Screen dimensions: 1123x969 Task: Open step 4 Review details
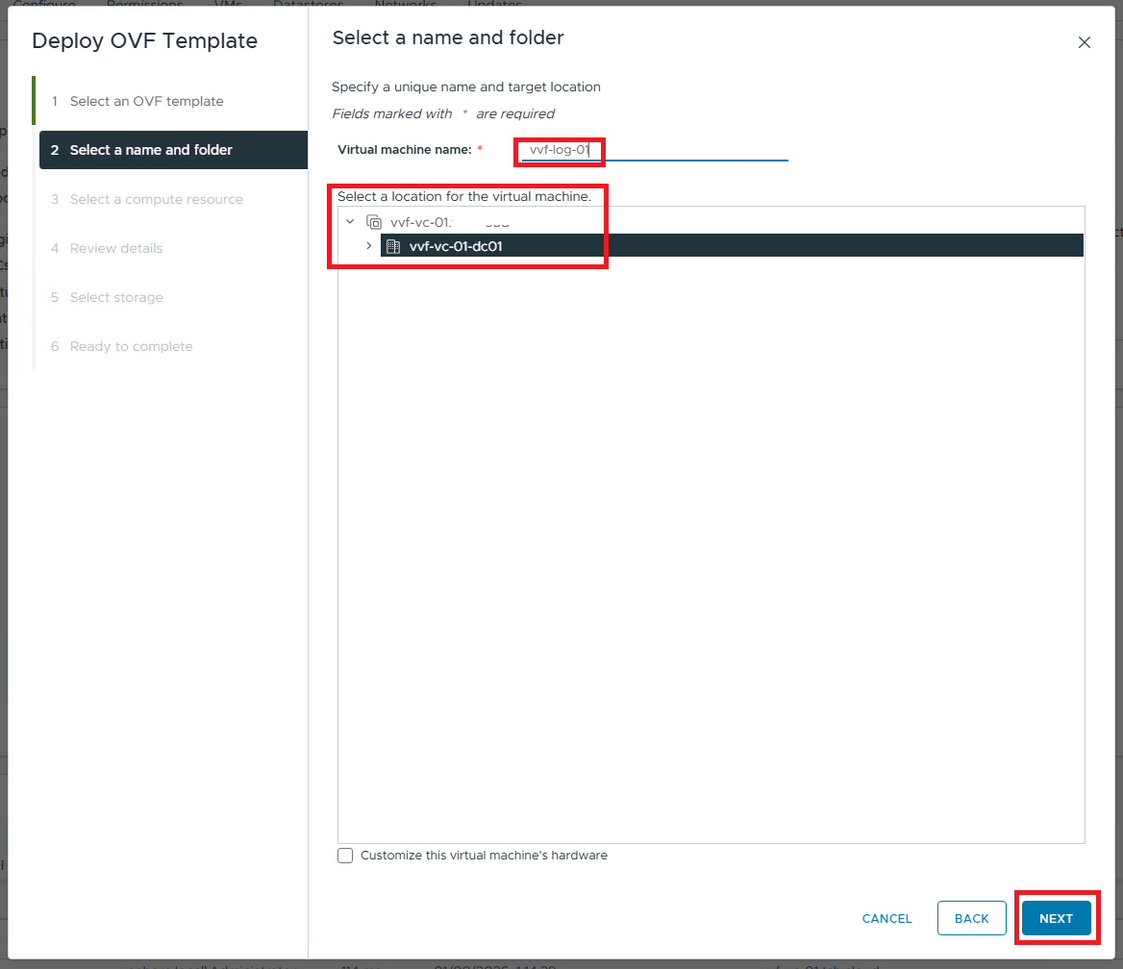[116, 248]
